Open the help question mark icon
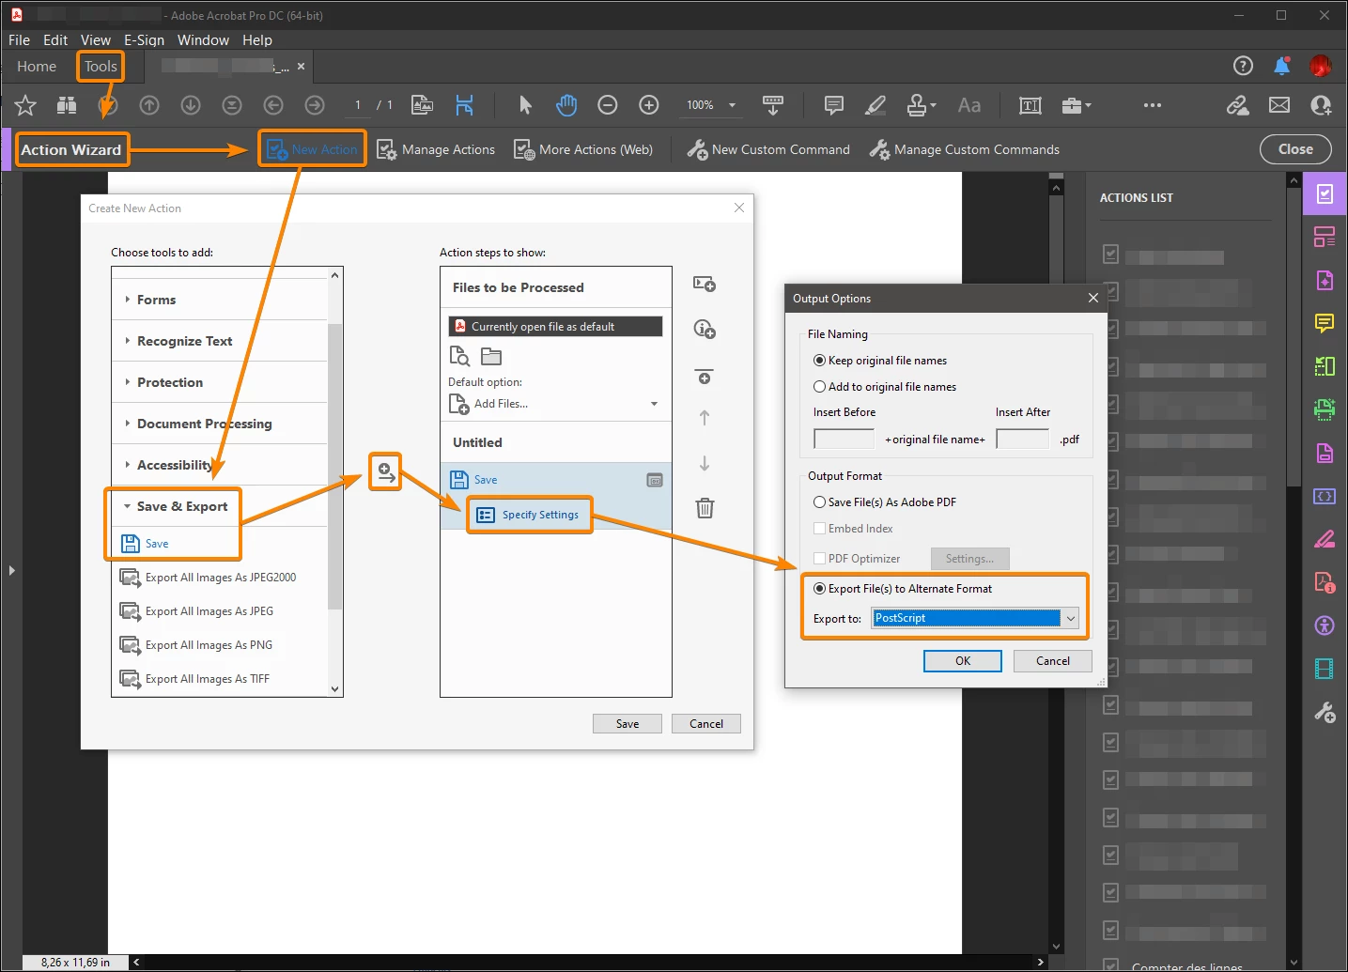Image resolution: width=1348 pixels, height=972 pixels. coord(1243,66)
